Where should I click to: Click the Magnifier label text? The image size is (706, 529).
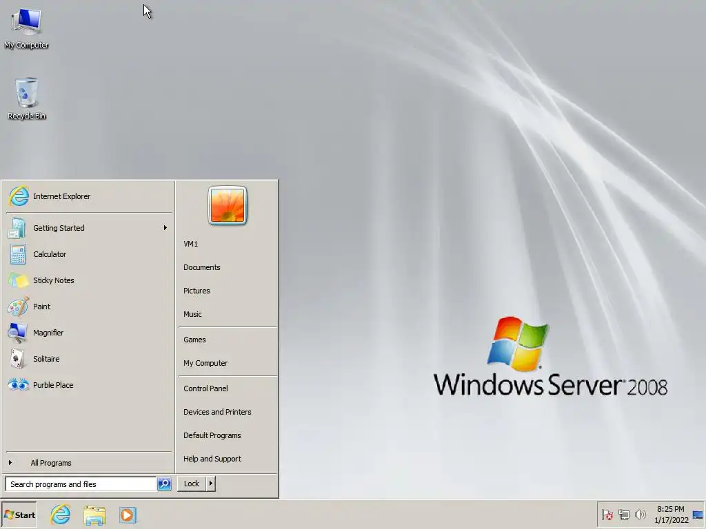[x=48, y=333]
